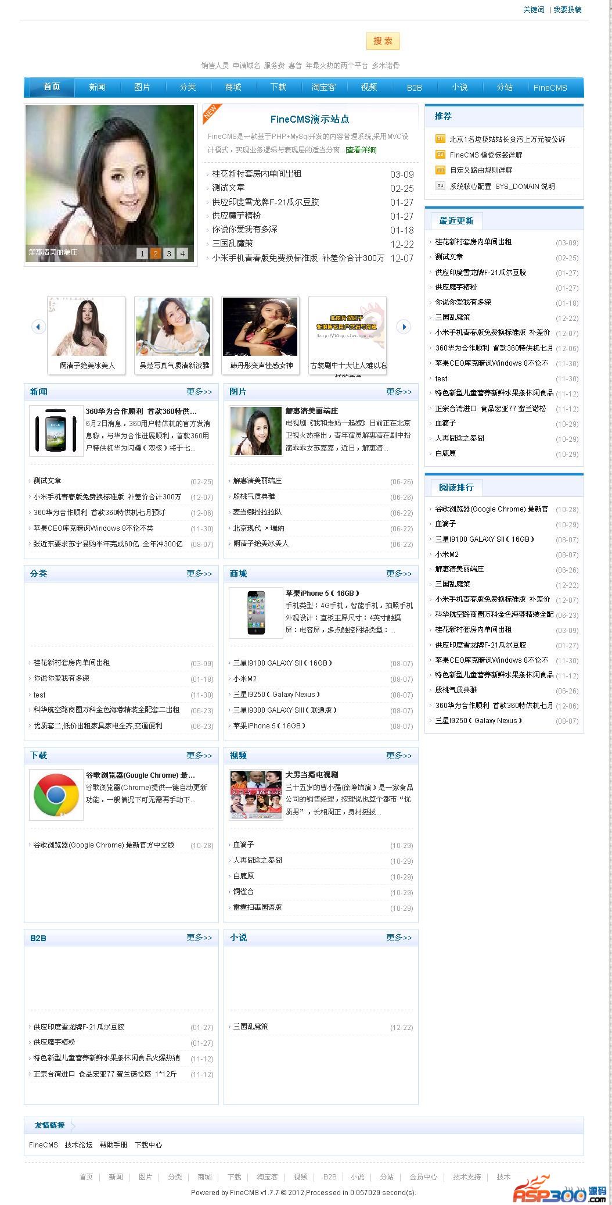Open 技术支持 in footer navigation

click(467, 1177)
